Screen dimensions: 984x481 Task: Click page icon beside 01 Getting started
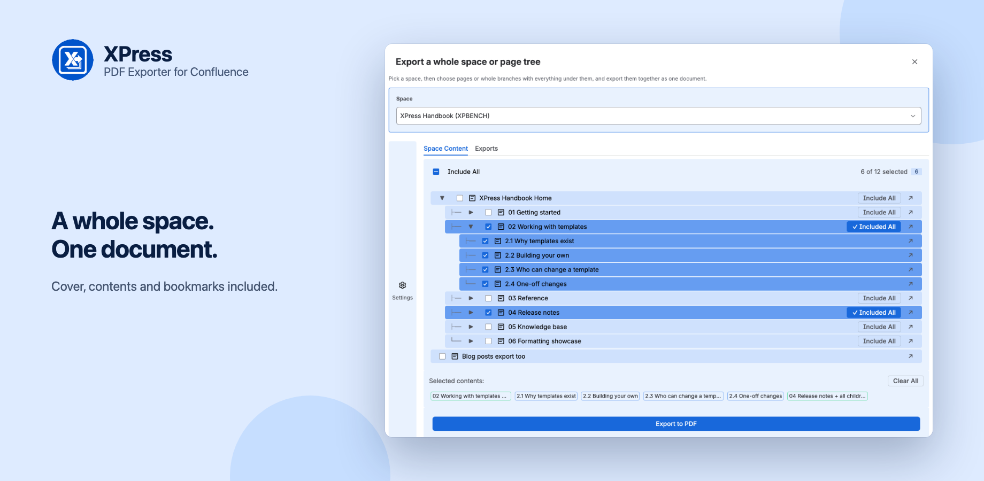click(x=501, y=213)
